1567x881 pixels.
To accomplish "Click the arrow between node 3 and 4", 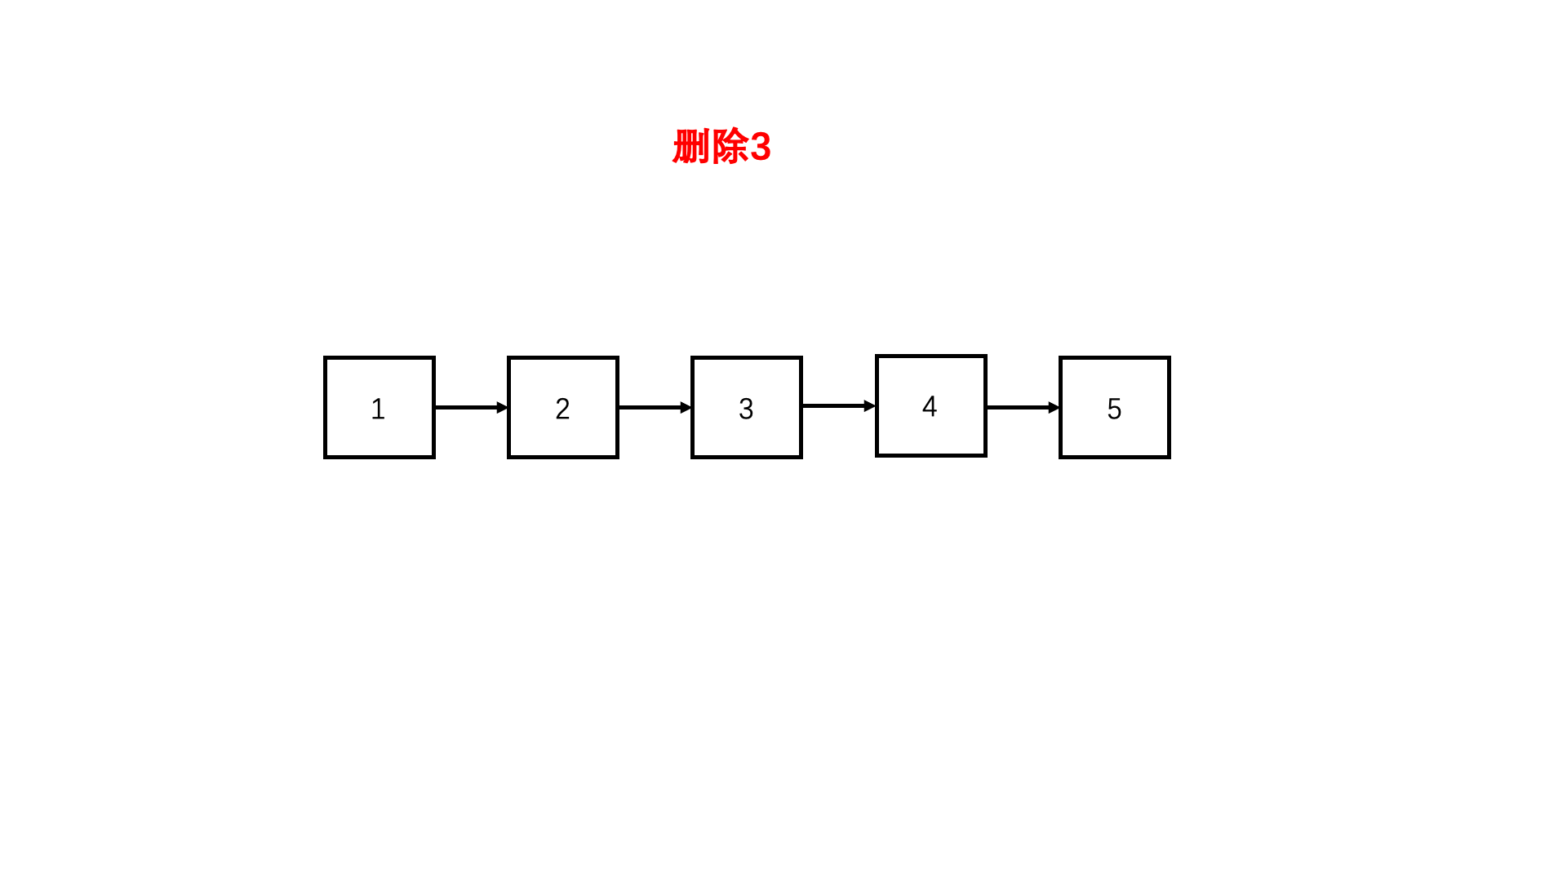I will pos(837,406).
